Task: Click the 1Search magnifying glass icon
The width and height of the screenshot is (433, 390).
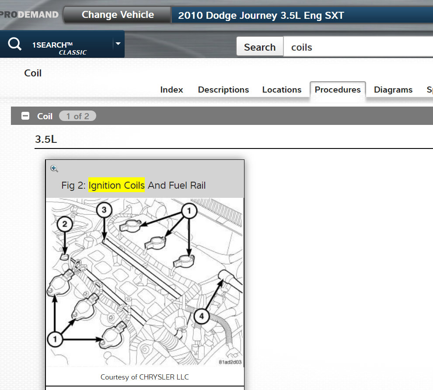Action: click(14, 44)
